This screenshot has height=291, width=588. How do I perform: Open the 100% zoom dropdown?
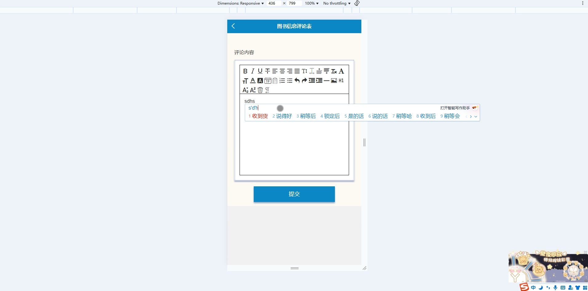point(312,3)
